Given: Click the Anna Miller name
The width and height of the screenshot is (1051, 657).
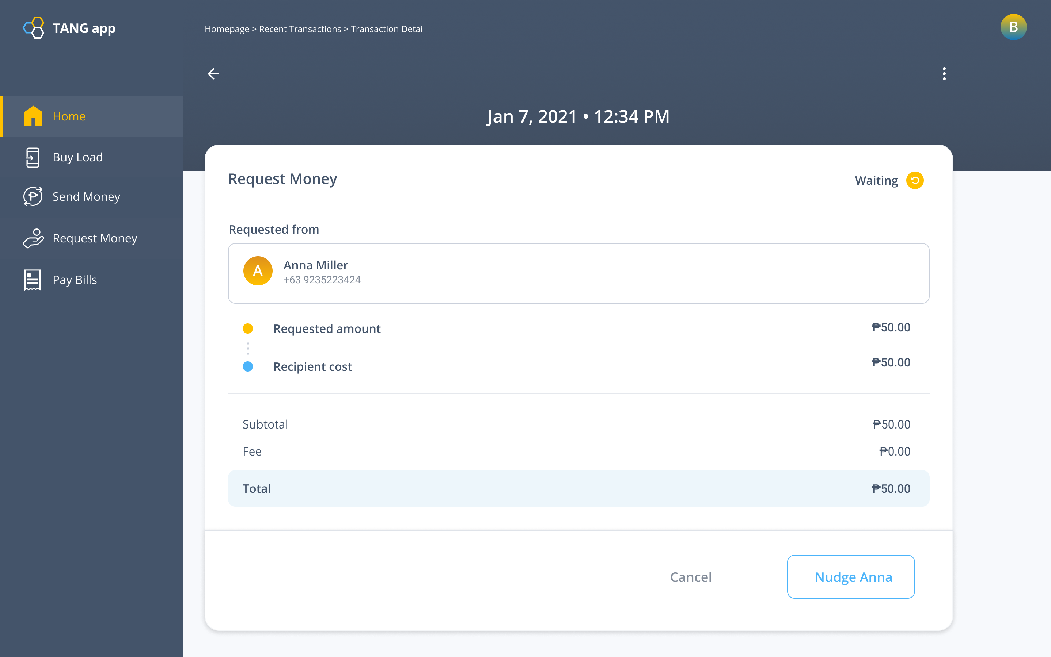Looking at the screenshot, I should click(x=316, y=265).
